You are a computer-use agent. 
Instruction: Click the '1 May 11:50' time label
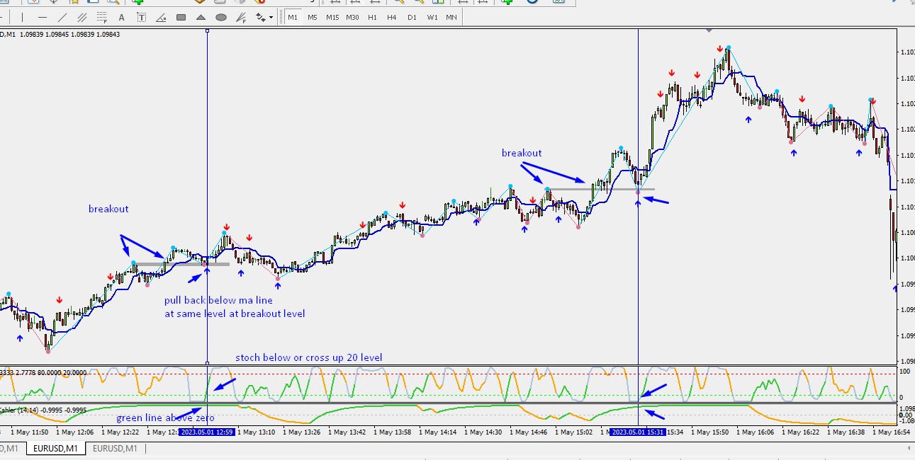29,432
